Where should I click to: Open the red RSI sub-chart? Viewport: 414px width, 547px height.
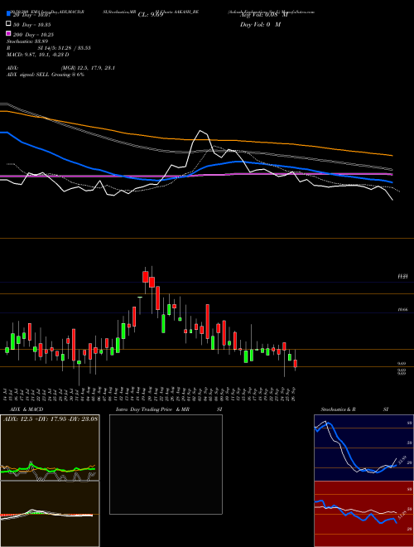(x=363, y=514)
